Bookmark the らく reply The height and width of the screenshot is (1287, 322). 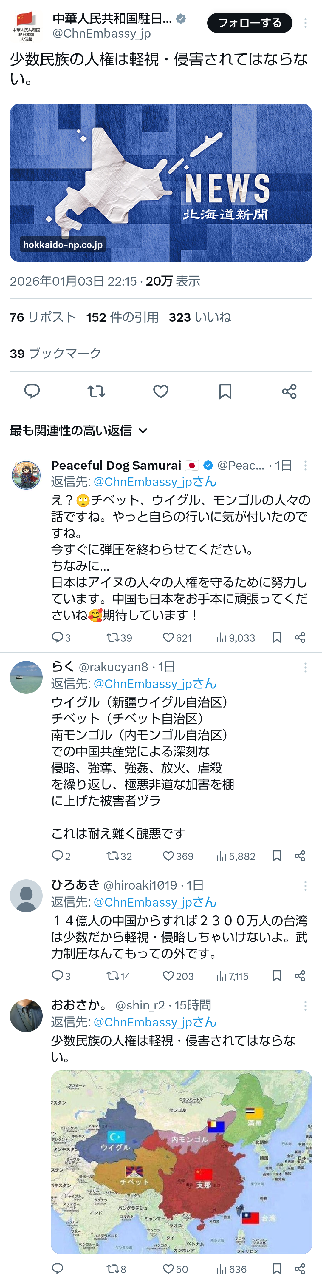coord(277,856)
